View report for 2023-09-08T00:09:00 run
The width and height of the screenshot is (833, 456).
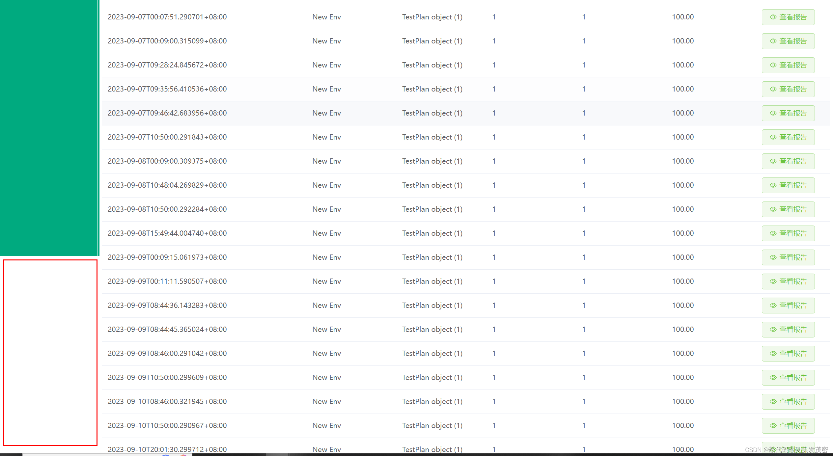click(788, 161)
